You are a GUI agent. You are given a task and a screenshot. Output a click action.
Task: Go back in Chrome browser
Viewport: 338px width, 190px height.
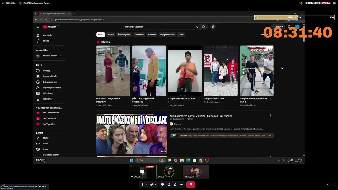(36, 20)
